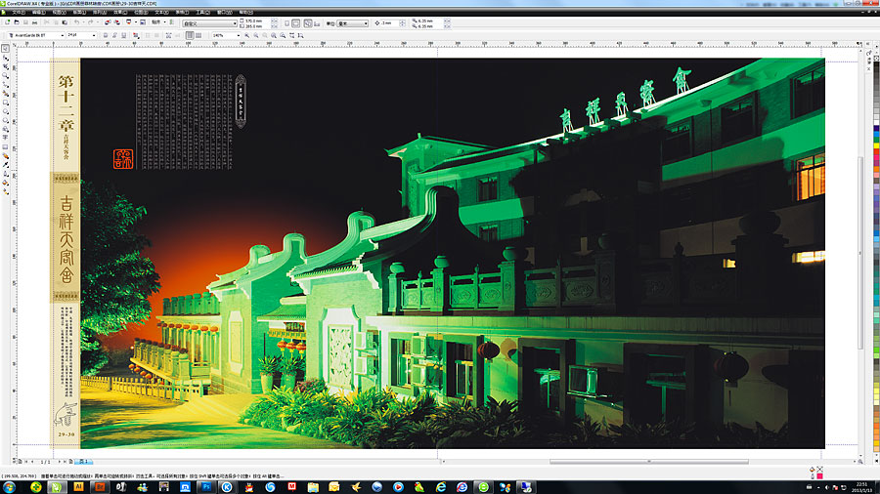Select the Rectangle tool
This screenshot has height=494, width=880.
[6, 102]
